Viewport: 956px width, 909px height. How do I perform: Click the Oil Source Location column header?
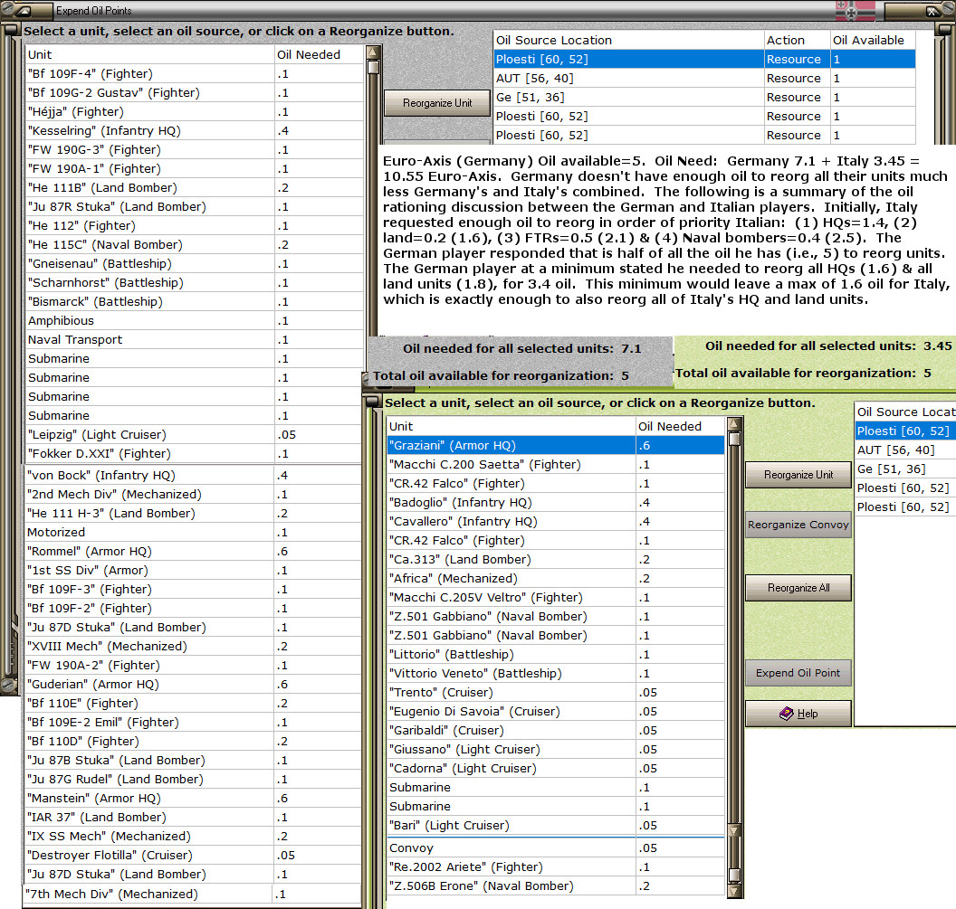point(628,40)
